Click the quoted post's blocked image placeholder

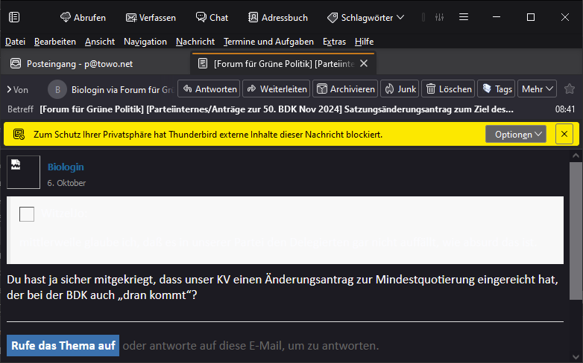(x=27, y=214)
